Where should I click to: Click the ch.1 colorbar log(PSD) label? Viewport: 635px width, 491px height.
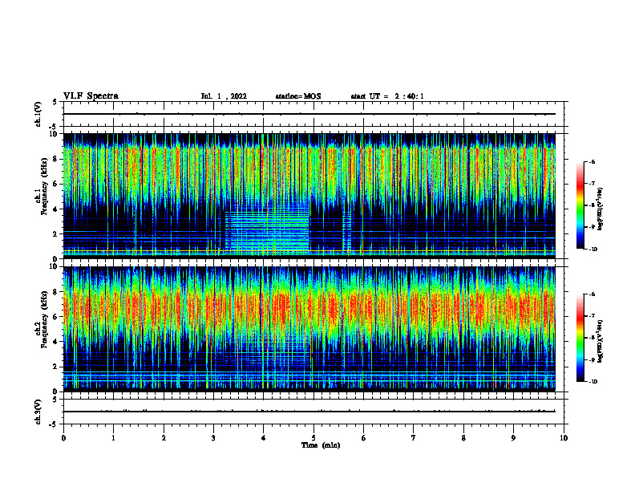(x=601, y=209)
